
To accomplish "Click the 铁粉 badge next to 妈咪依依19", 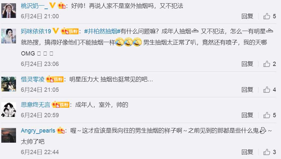I will coord(70,31).
